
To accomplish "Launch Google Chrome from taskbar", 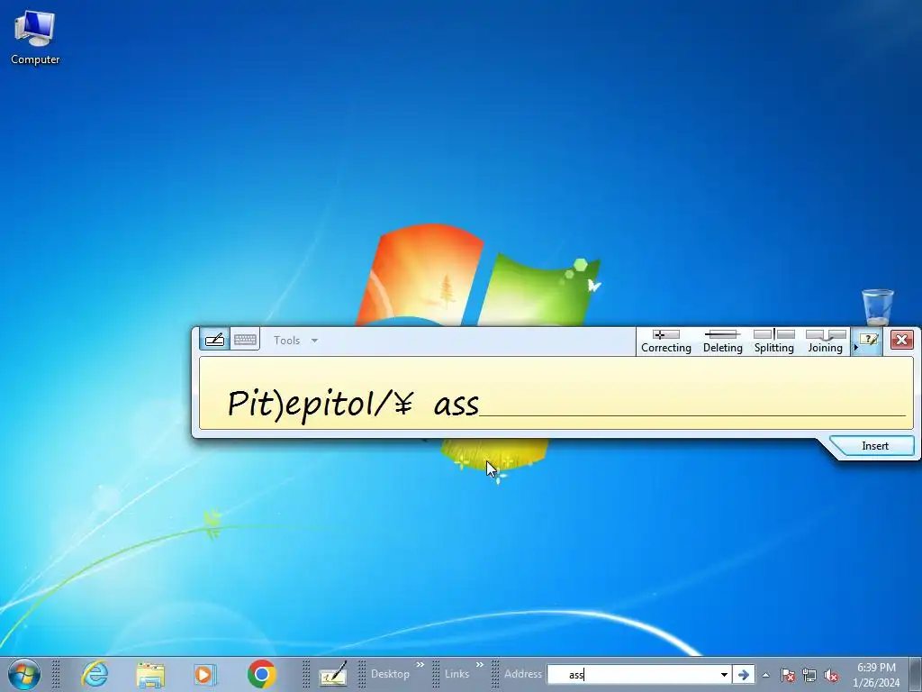I will point(262,674).
